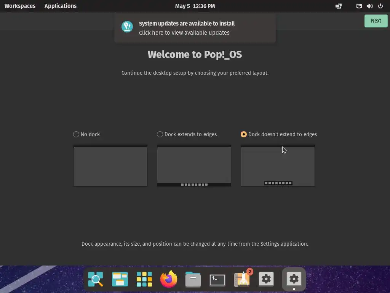Click 'System updates are available to install' text
390x293 pixels.
point(187,23)
